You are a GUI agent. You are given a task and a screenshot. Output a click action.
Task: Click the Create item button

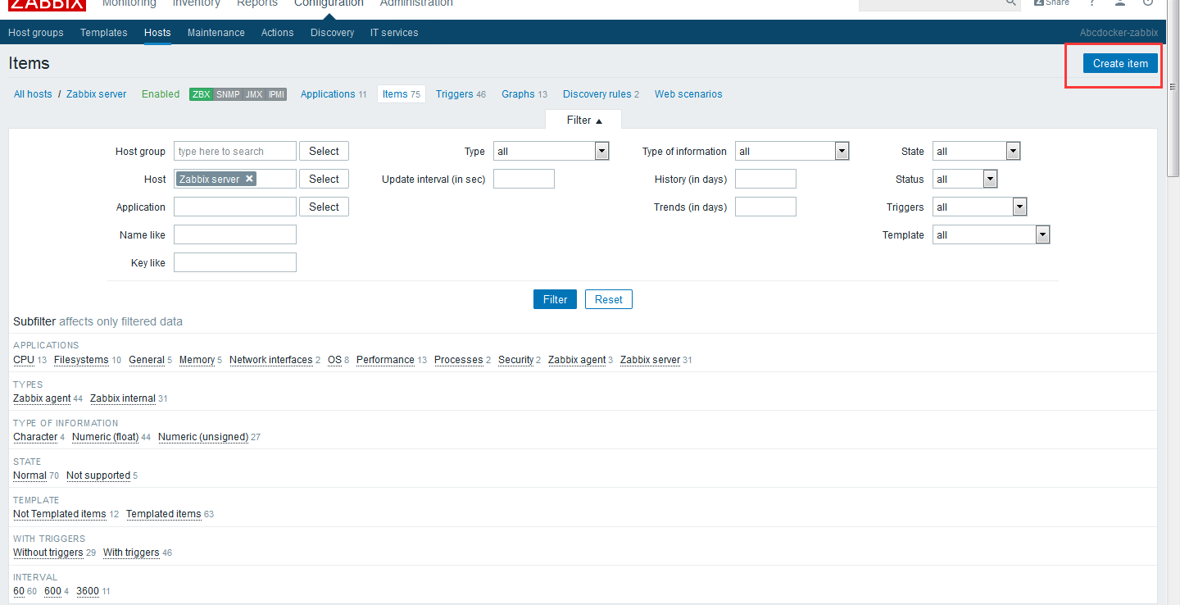[x=1120, y=63]
